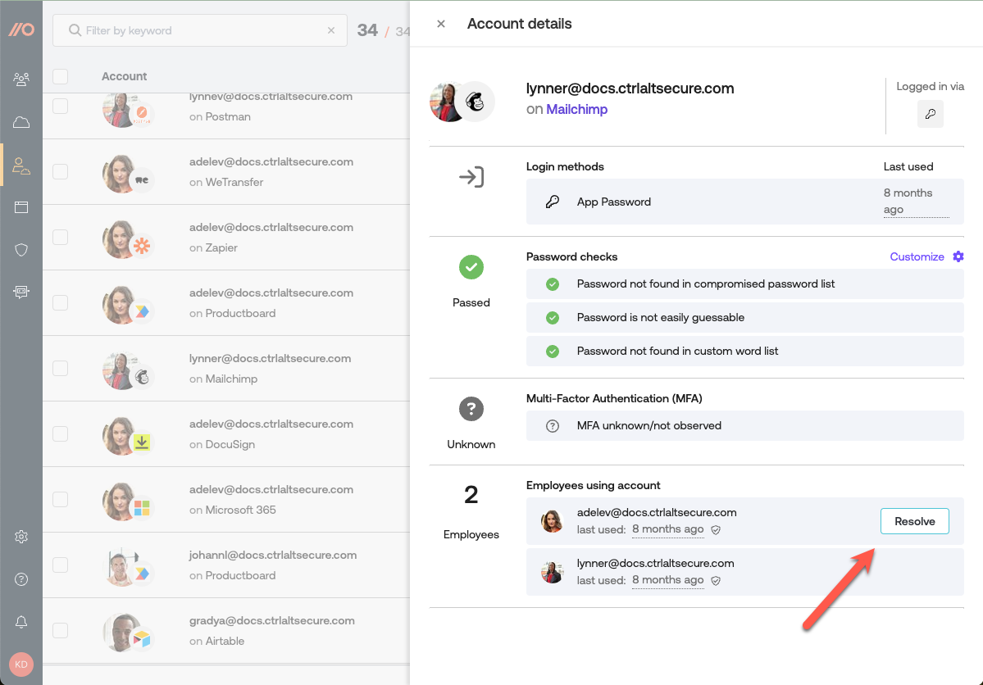Check the checkbox for adelev's Zapier account
Image resolution: width=983 pixels, height=685 pixels.
pos(60,237)
